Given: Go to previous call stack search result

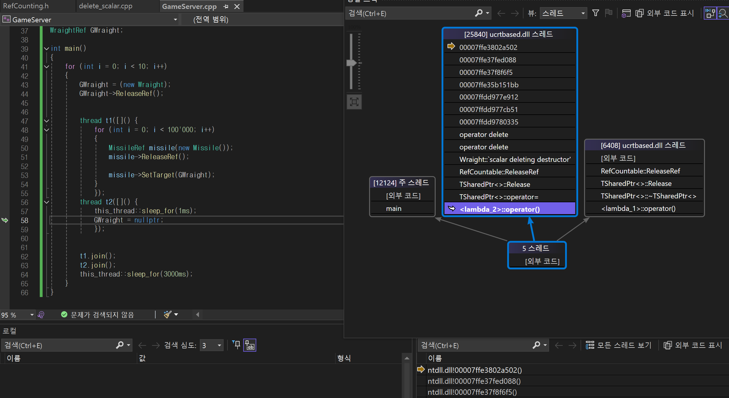Looking at the screenshot, I should tap(559, 345).
